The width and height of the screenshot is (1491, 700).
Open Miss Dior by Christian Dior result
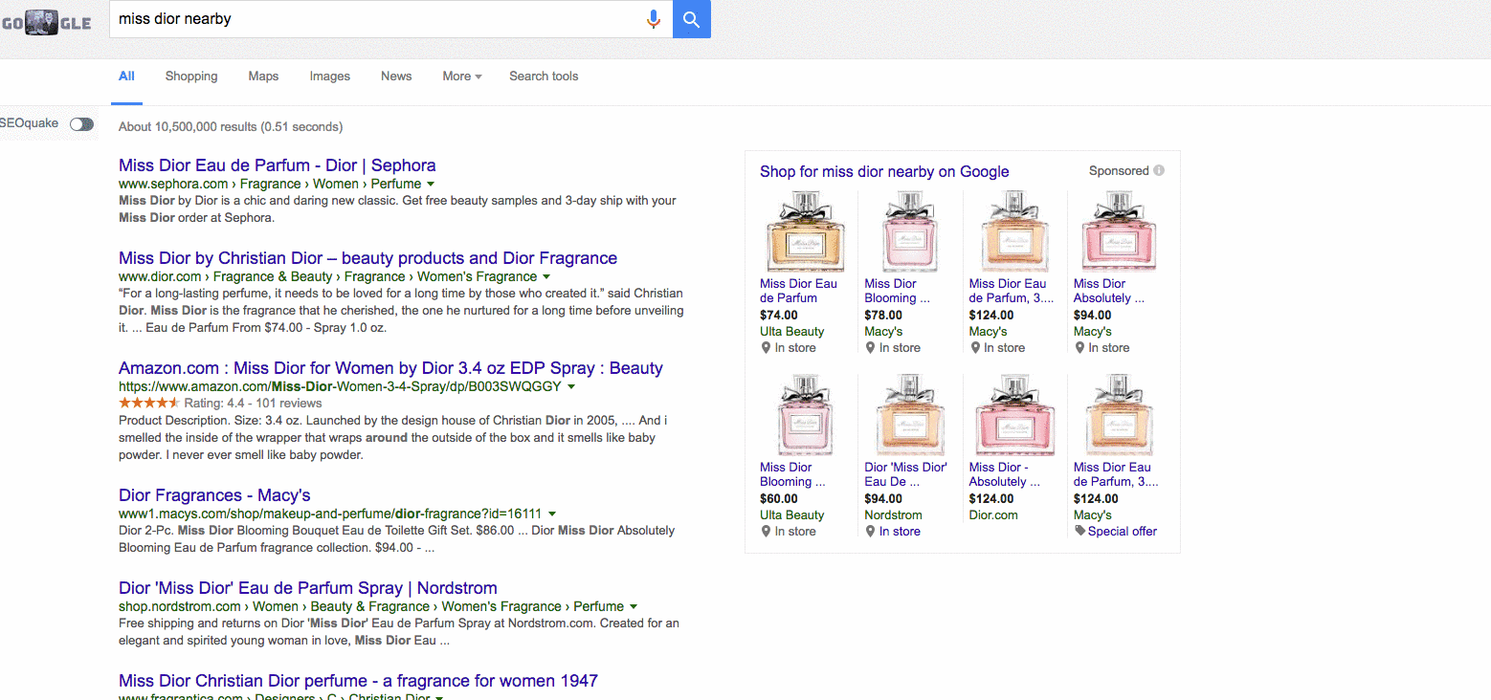[x=367, y=258]
